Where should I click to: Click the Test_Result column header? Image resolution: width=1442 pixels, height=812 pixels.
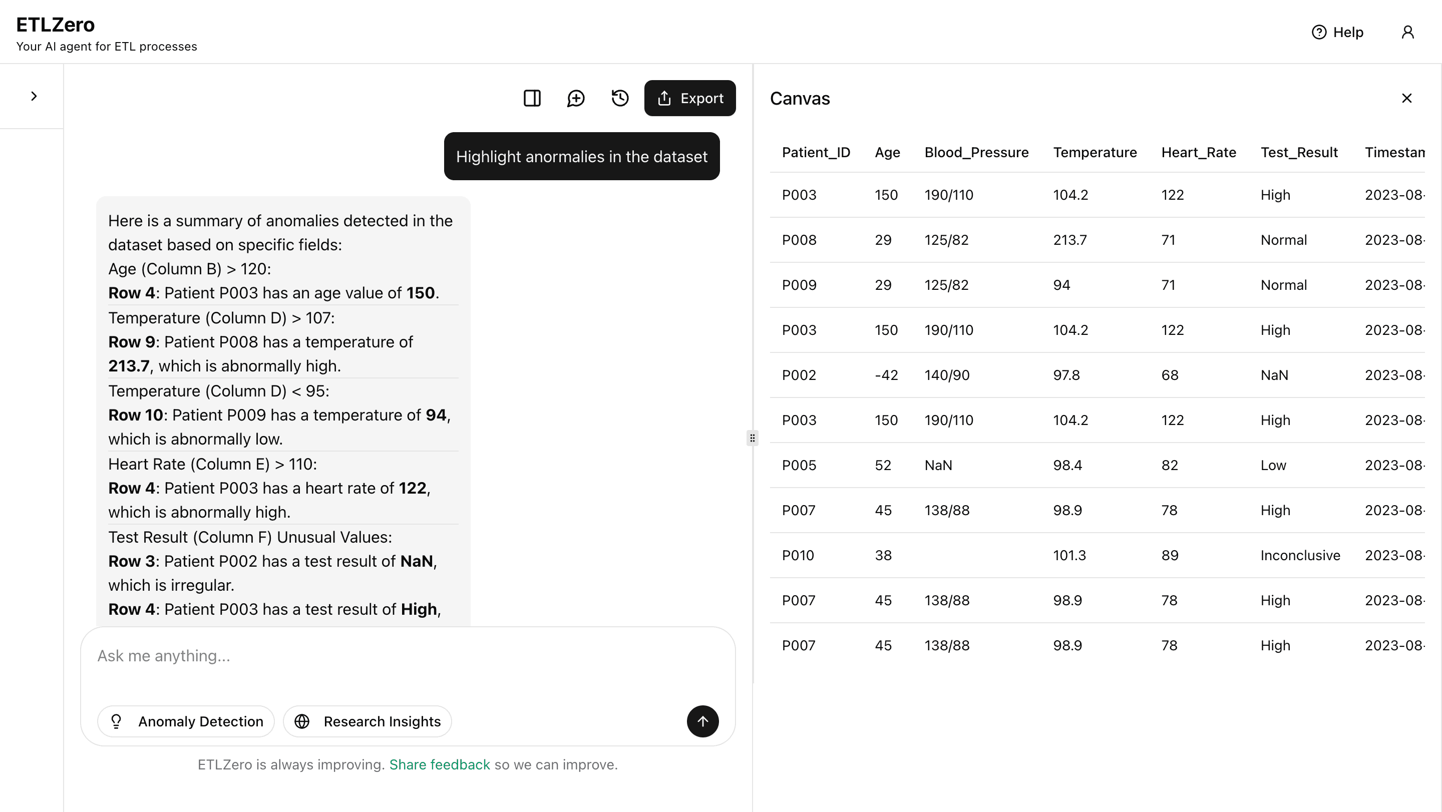coord(1299,152)
